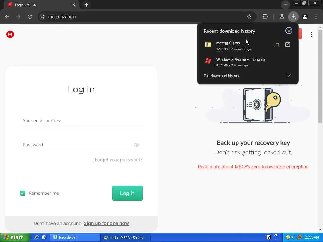
Task: Open the Windows XP start menu
Action: click(15, 238)
